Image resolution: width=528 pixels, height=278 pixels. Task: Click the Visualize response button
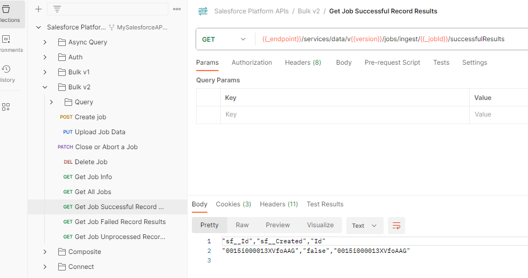[x=320, y=225]
